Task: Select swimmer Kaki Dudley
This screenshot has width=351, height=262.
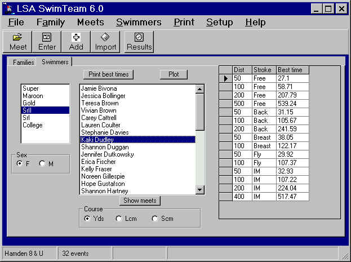Action: pyautogui.click(x=137, y=140)
